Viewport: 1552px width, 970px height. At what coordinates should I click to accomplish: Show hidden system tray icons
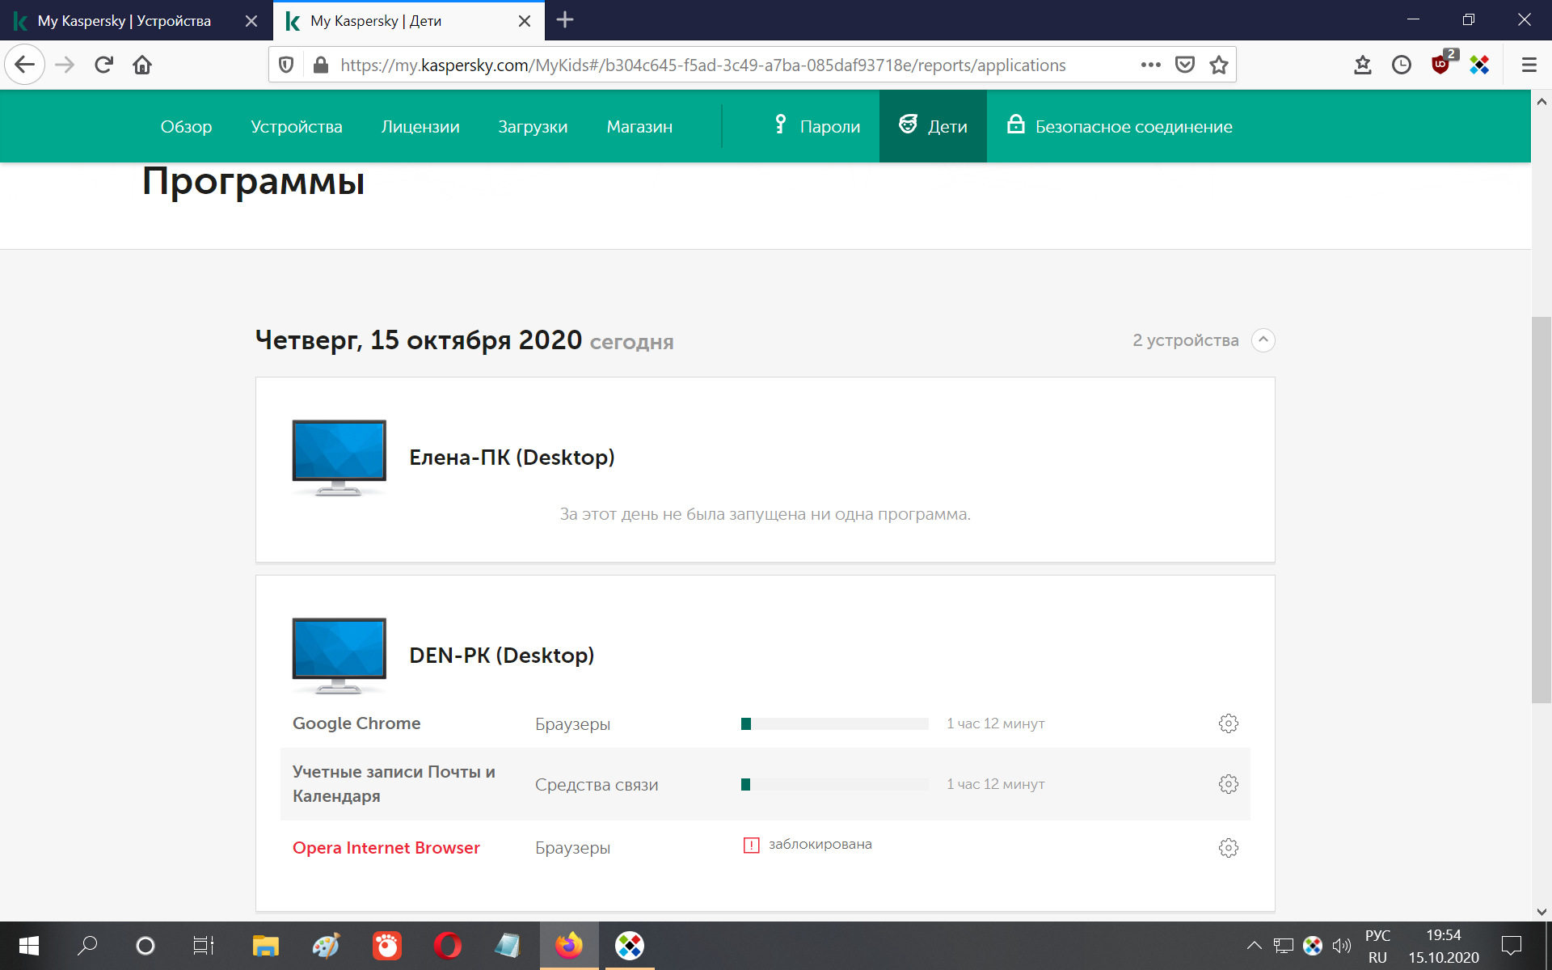tap(1254, 945)
